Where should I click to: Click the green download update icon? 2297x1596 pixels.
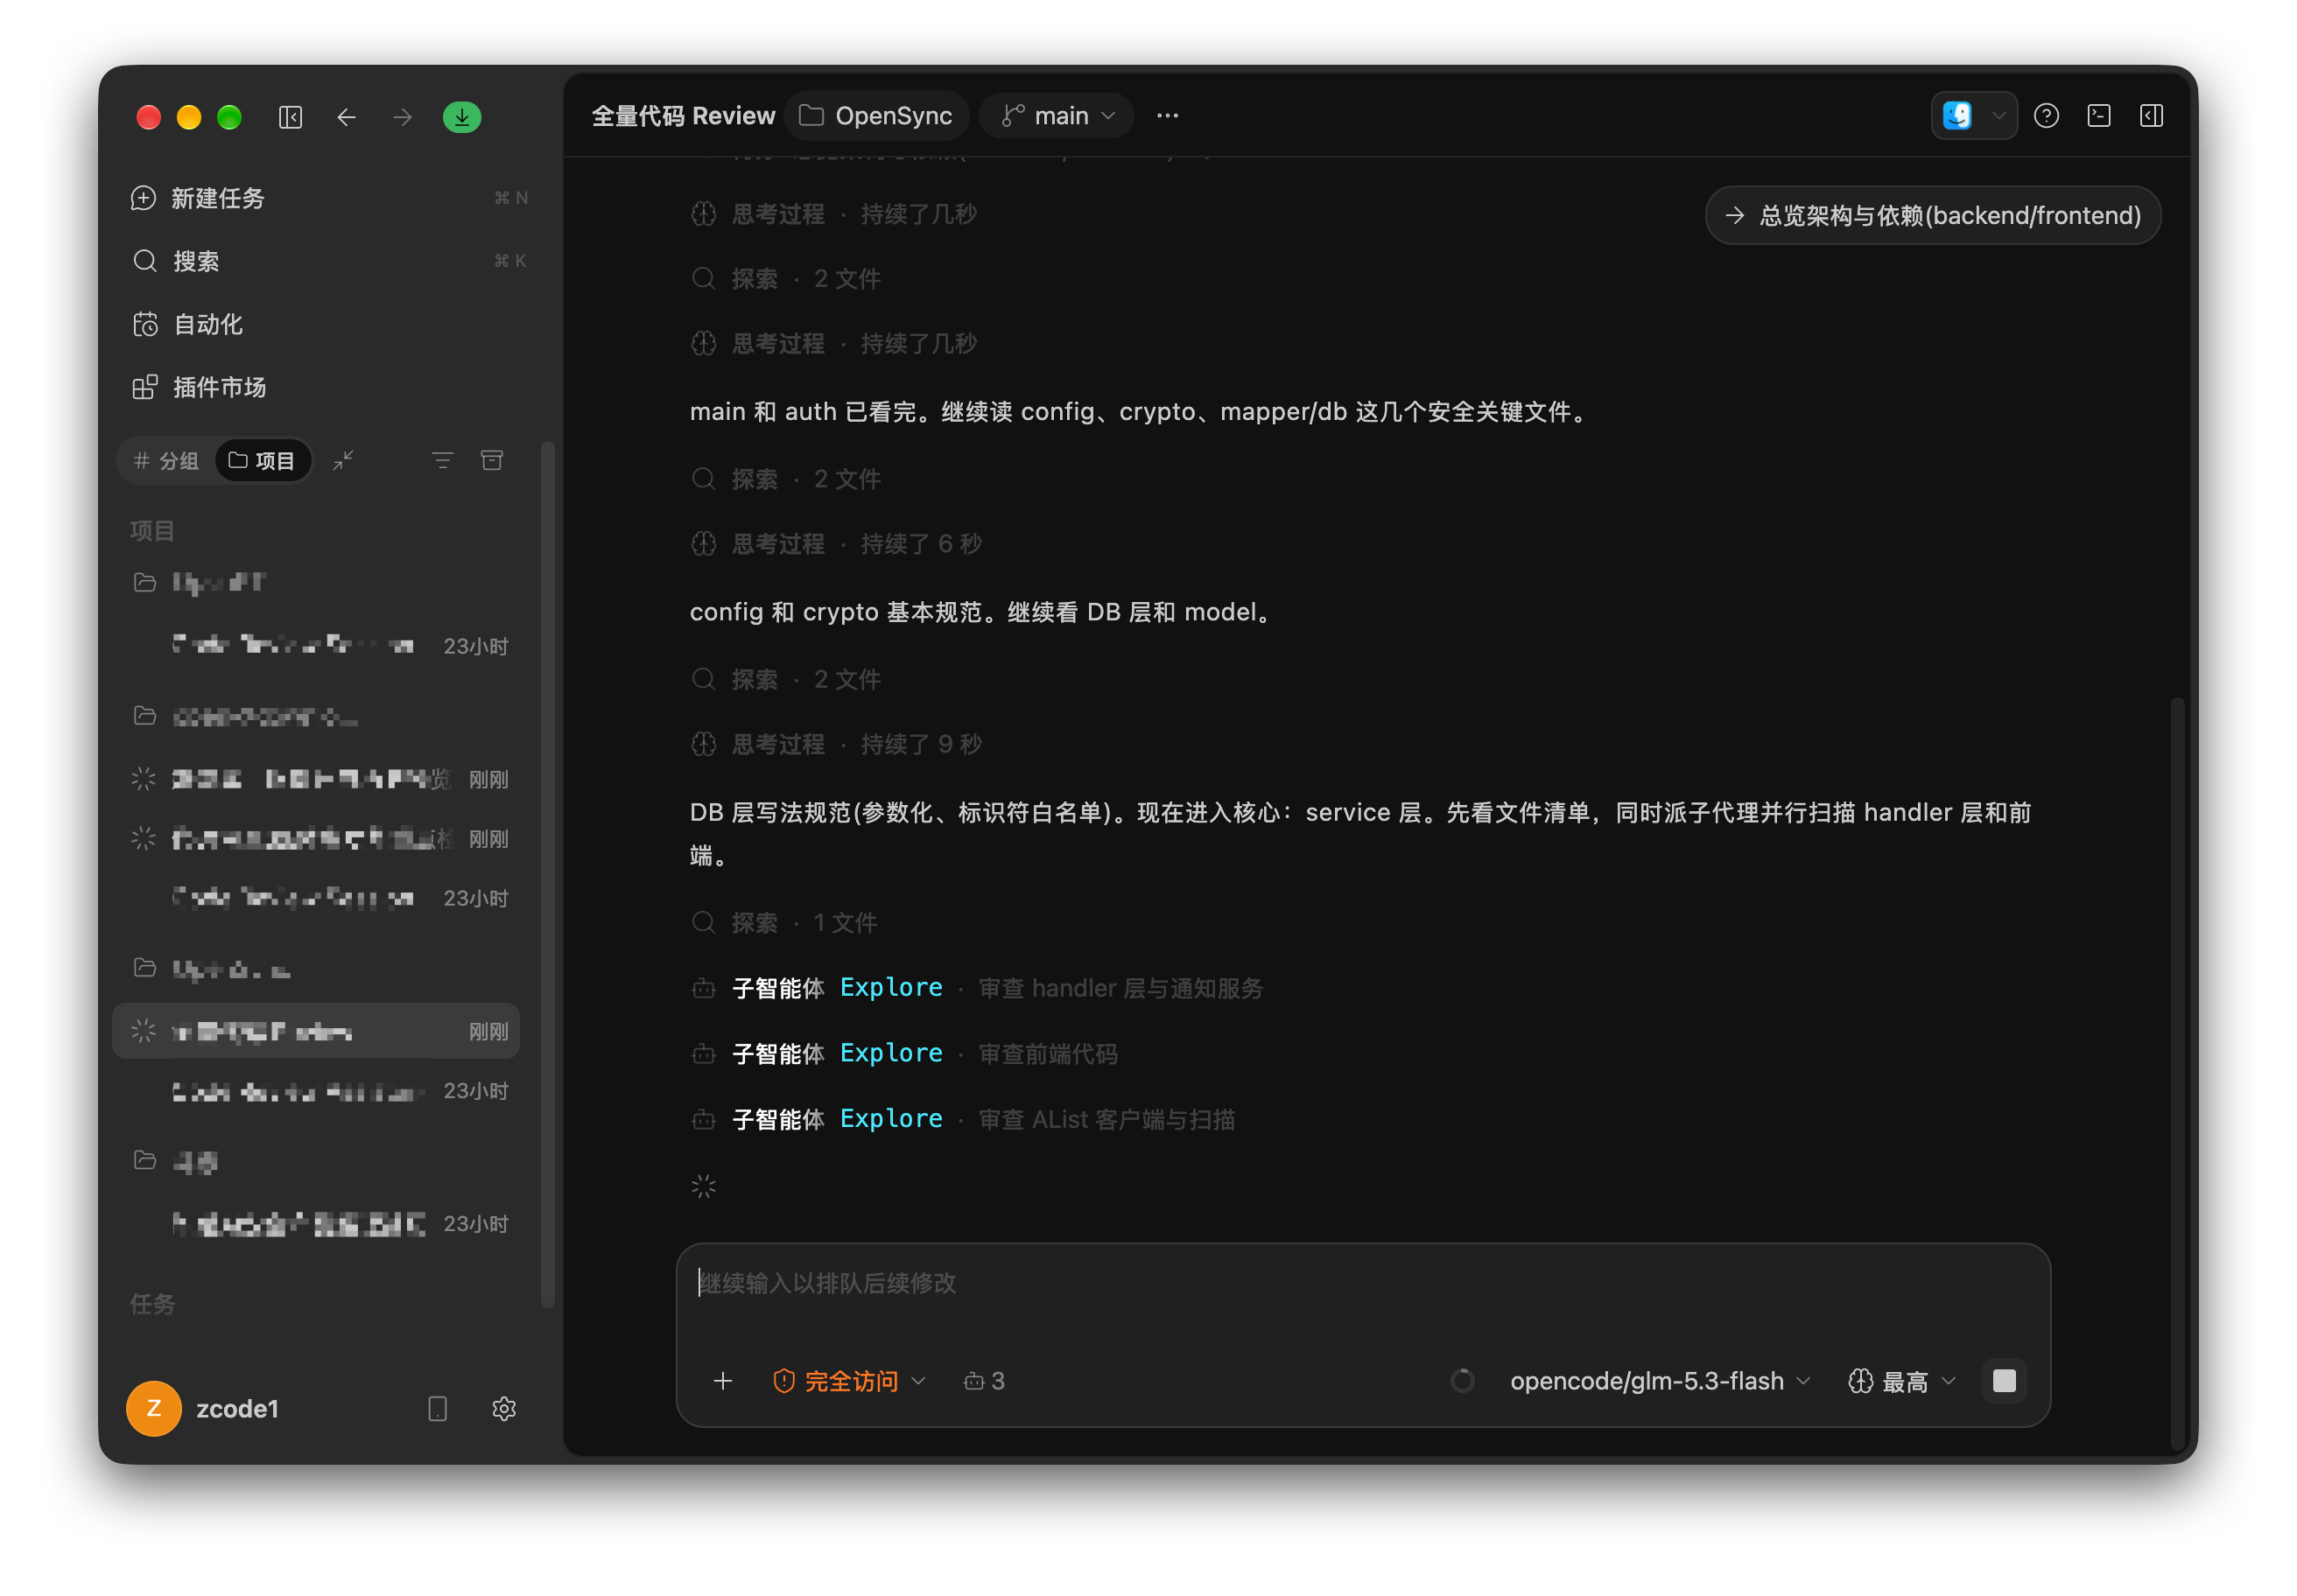point(461,117)
